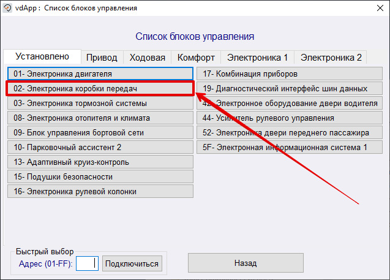
Task: Open 52- Электроника двери переднего пассажира
Action: [290, 132]
